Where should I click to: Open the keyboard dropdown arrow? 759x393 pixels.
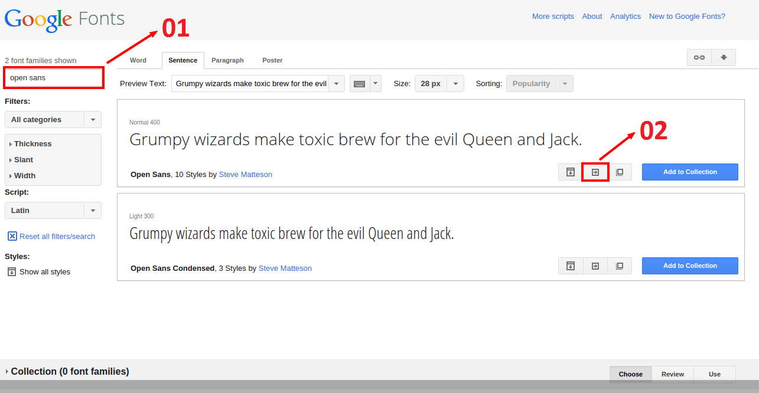(375, 84)
